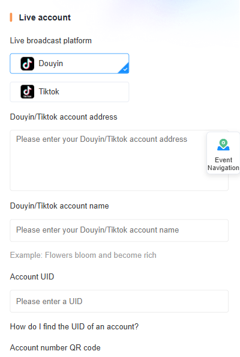Focus the Please enter a UID field
This screenshot has width=240, height=357.
pyautogui.click(x=119, y=301)
